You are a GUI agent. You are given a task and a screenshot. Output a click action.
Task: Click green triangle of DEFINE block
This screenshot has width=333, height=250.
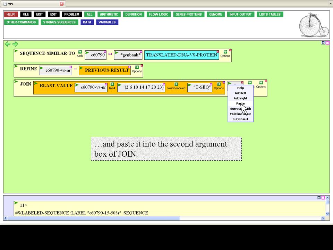[x=16, y=66]
